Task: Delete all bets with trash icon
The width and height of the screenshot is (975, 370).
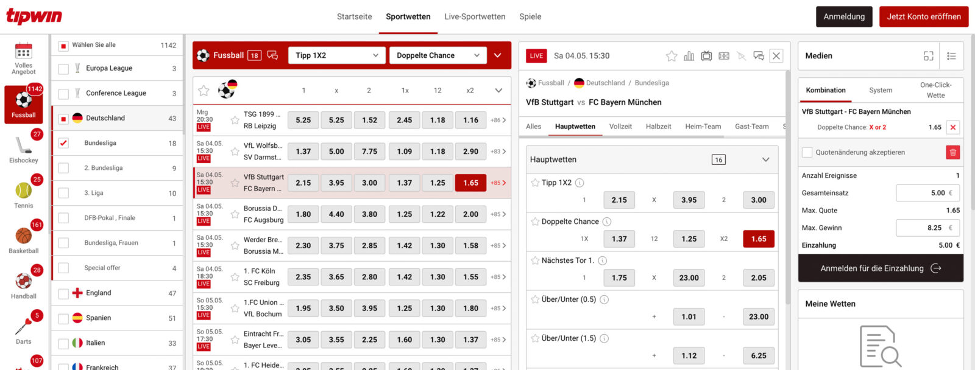Action: pyautogui.click(x=953, y=152)
